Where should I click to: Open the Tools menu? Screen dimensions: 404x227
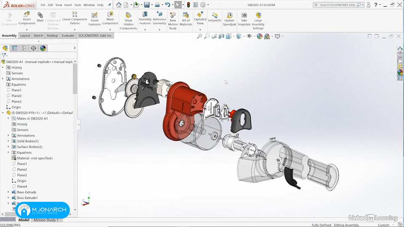[78, 5]
